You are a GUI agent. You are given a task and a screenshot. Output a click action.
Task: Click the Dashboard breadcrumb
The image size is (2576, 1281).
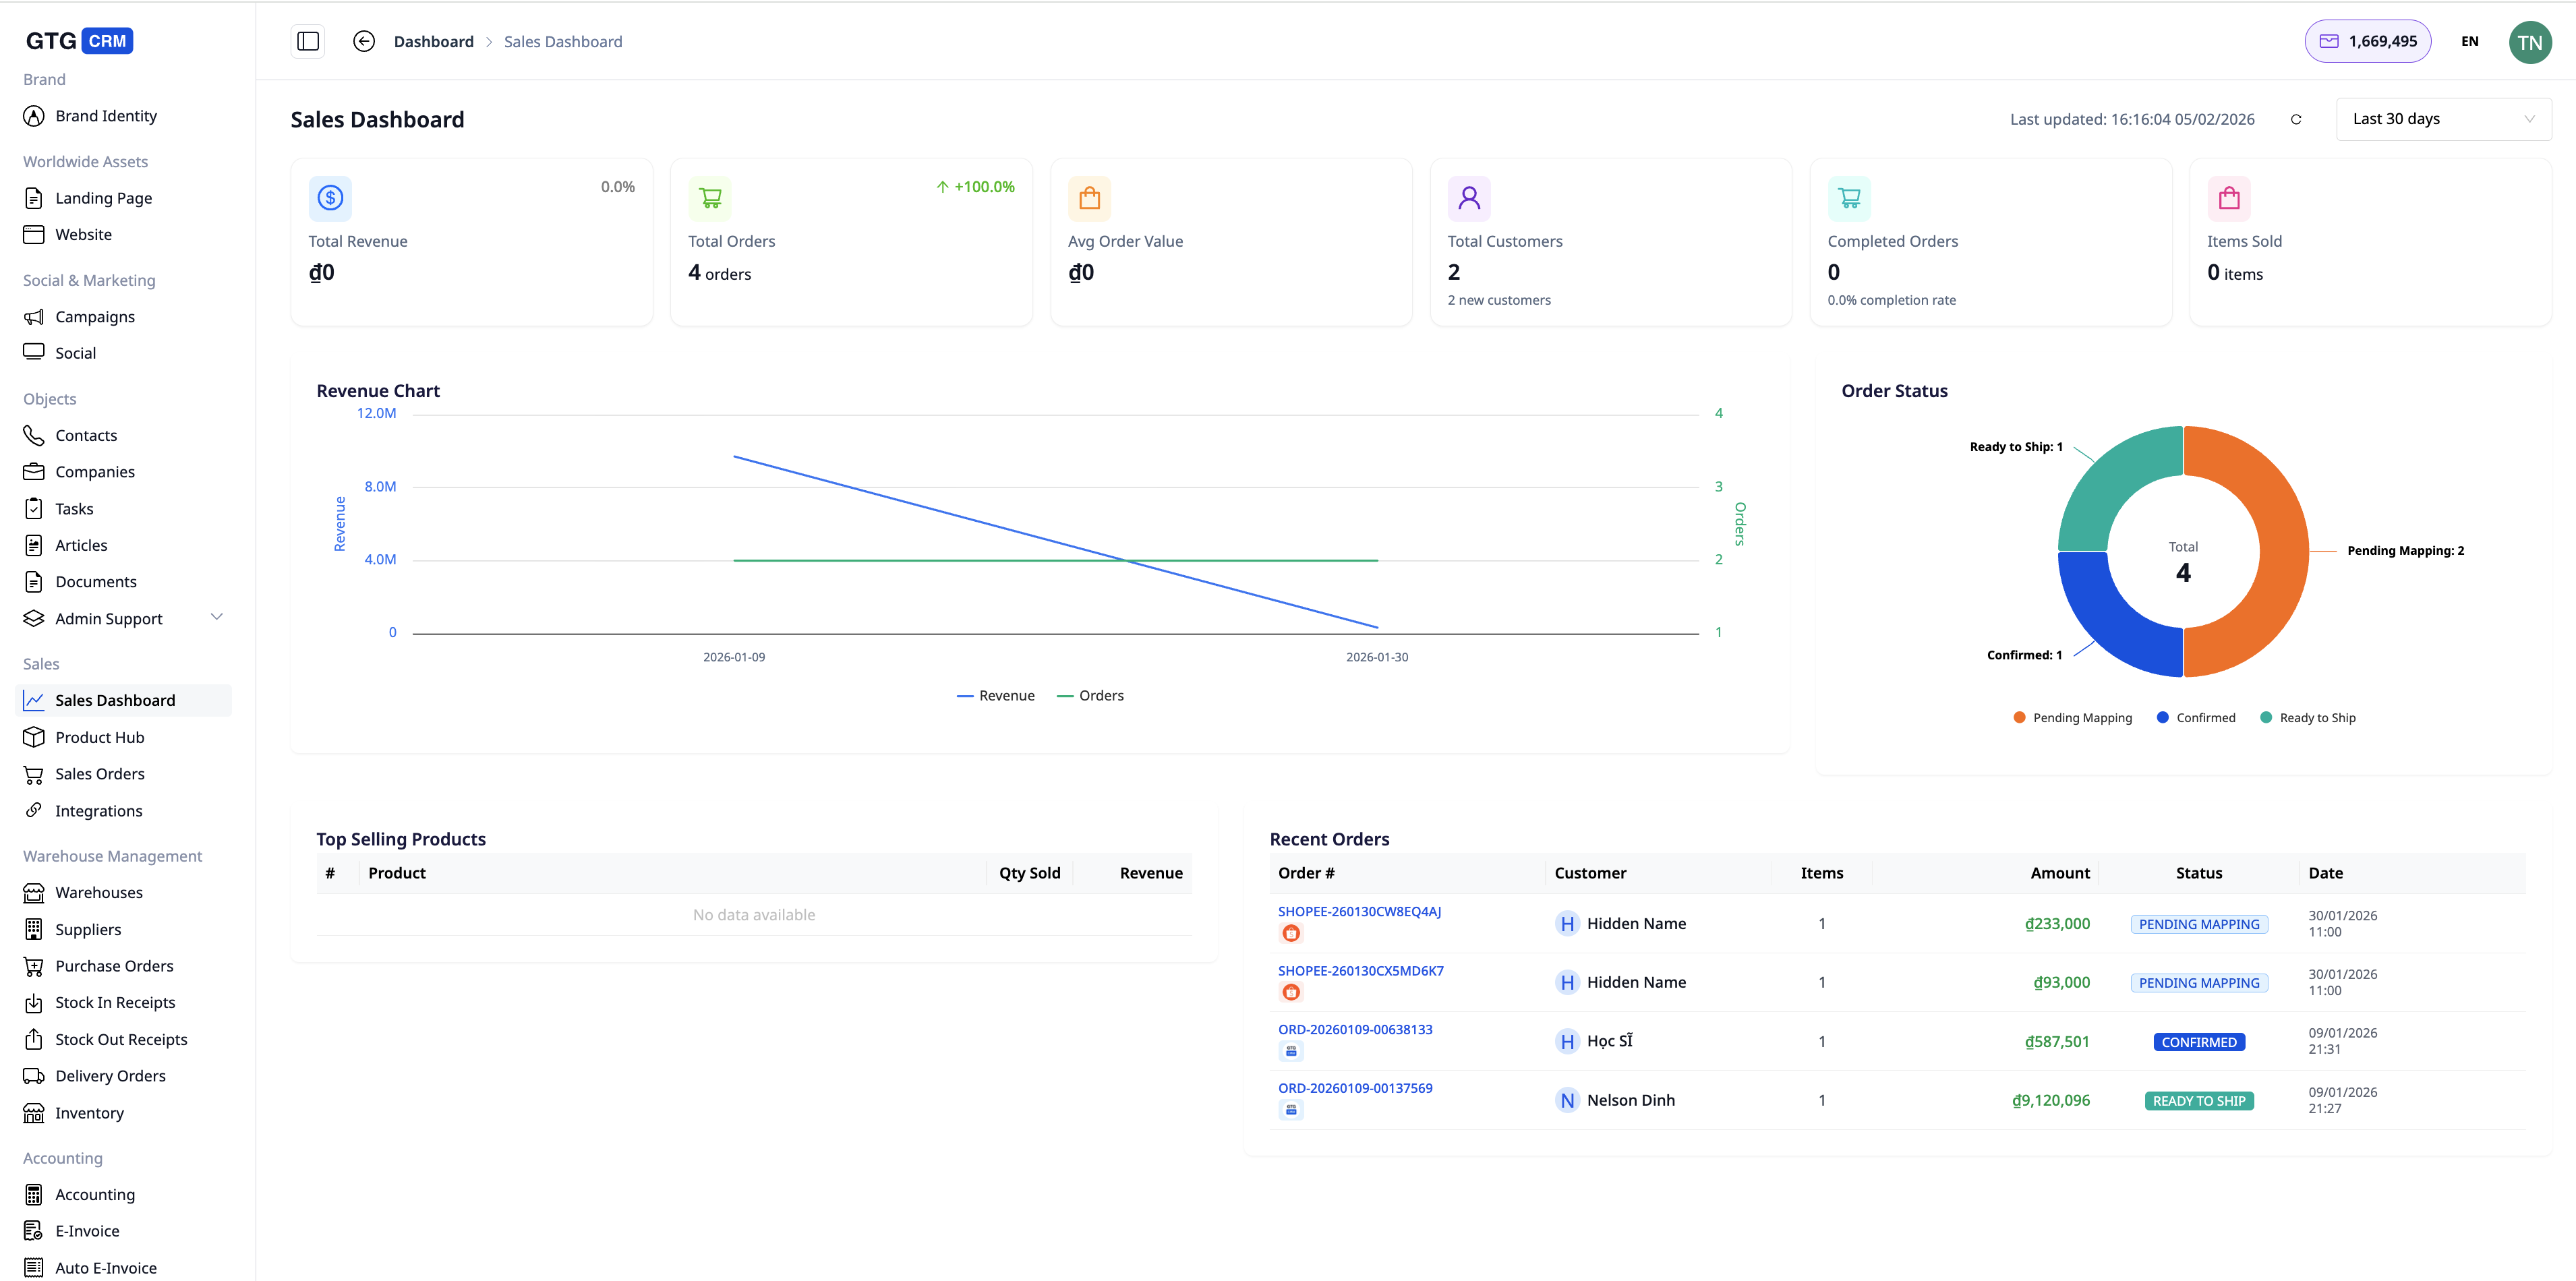coord(433,41)
